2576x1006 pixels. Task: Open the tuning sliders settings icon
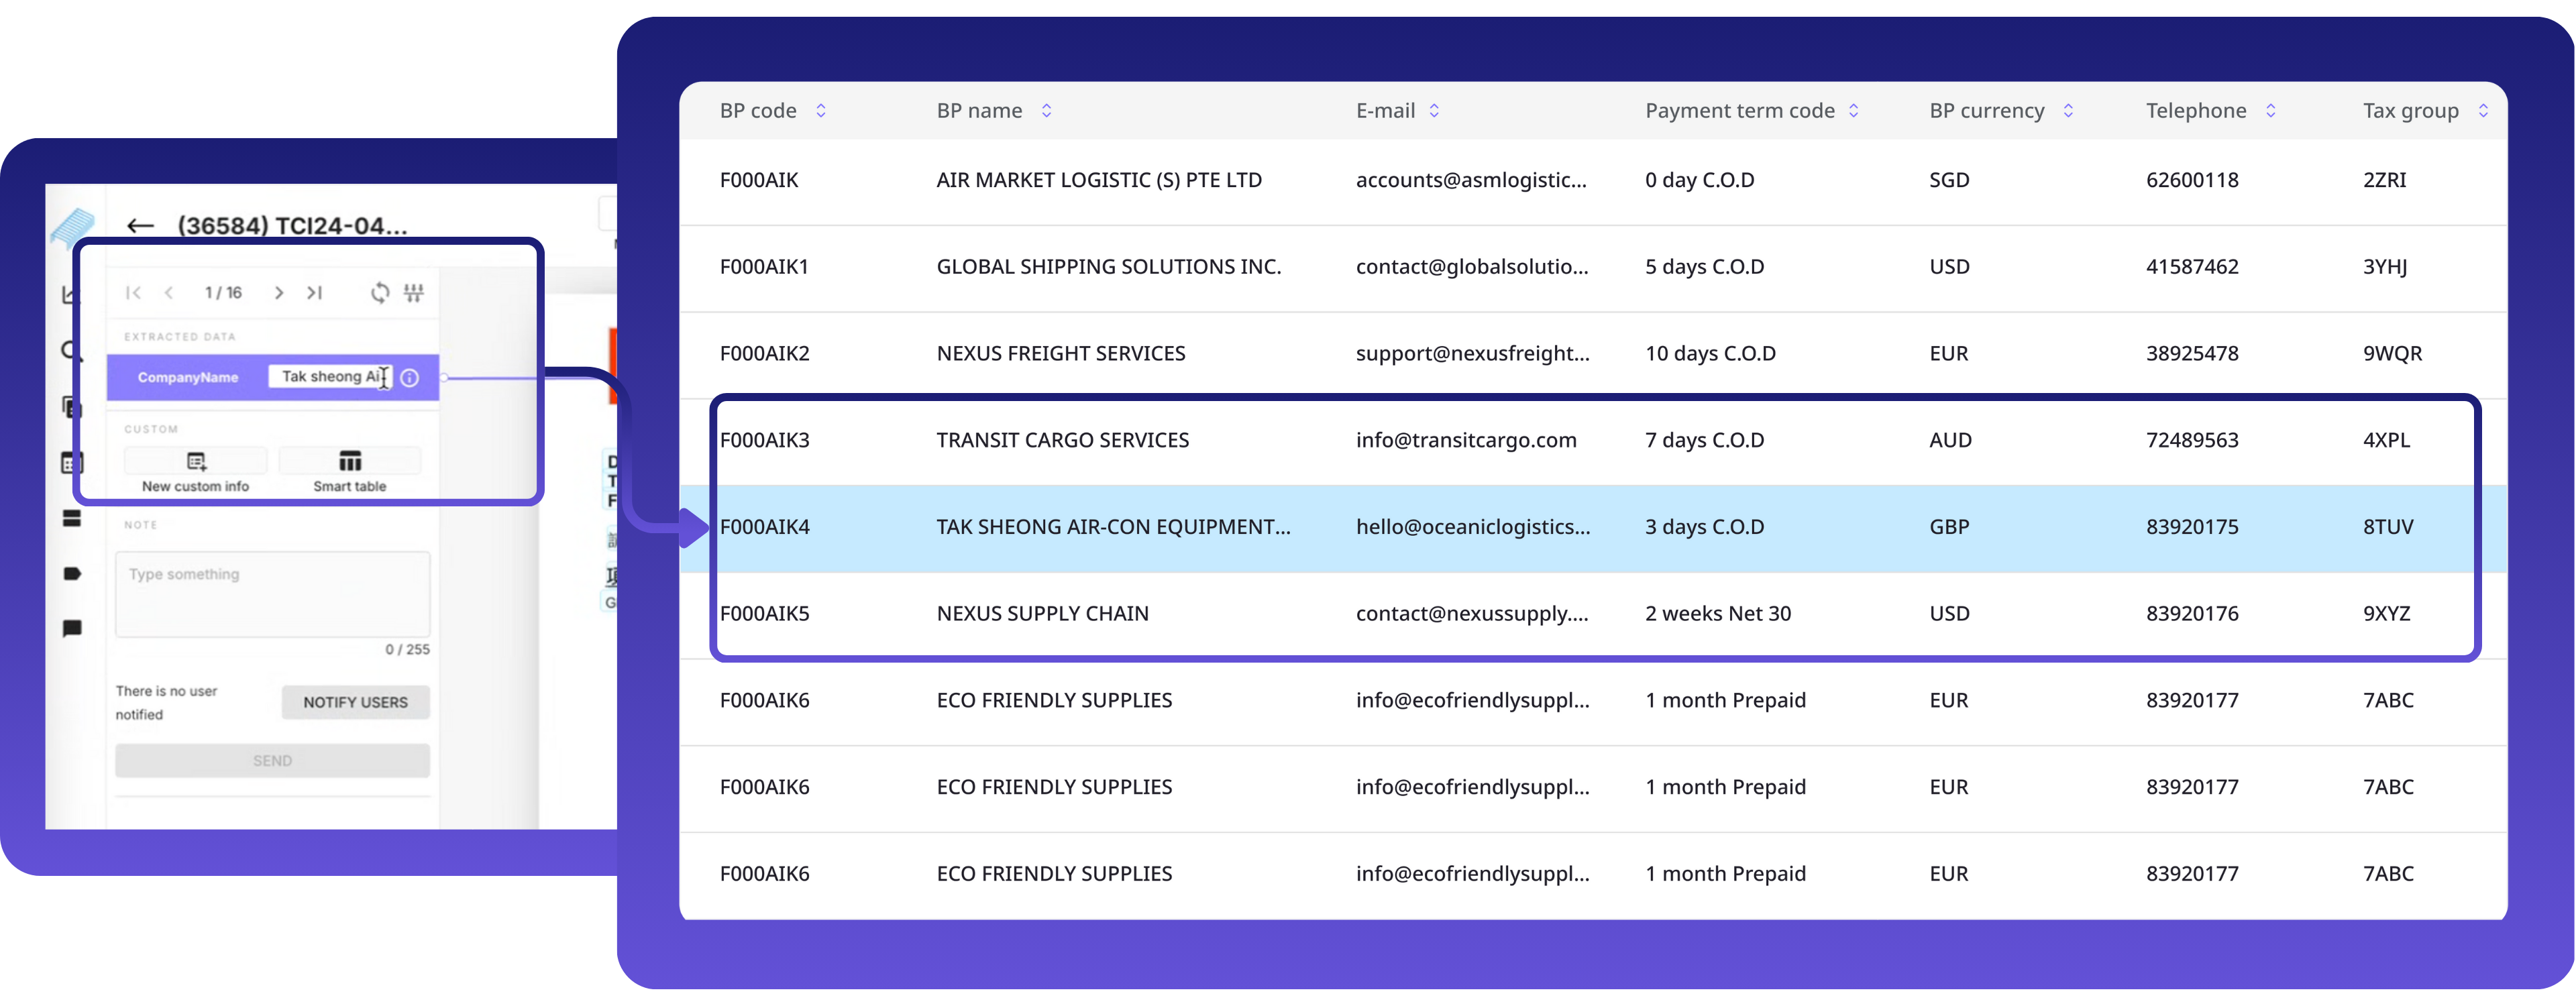pos(414,293)
